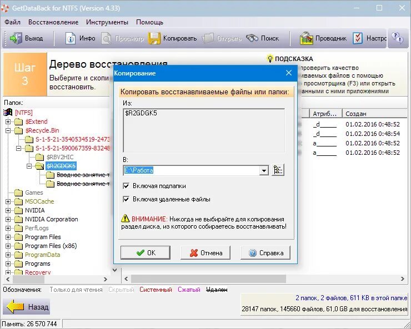Toggle the Включая подпапки checkbox
The image size is (411, 329).
click(x=126, y=186)
